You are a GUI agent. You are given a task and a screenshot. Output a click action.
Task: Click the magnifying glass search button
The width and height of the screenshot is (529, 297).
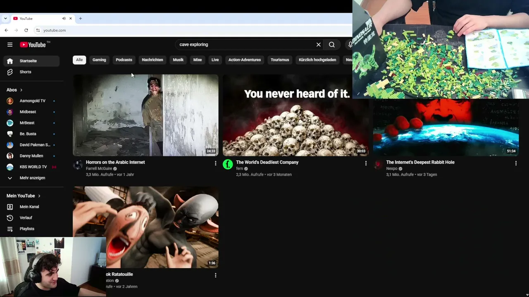tap(332, 45)
